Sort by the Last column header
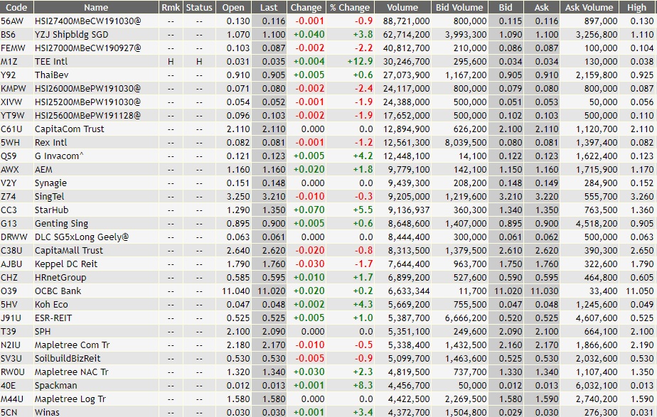This screenshot has height=417, width=657. 269,7
